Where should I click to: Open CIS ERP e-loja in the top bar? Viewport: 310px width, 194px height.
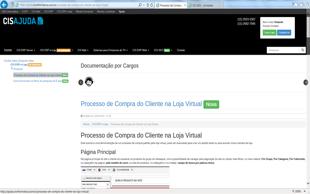[x=64, y=12]
